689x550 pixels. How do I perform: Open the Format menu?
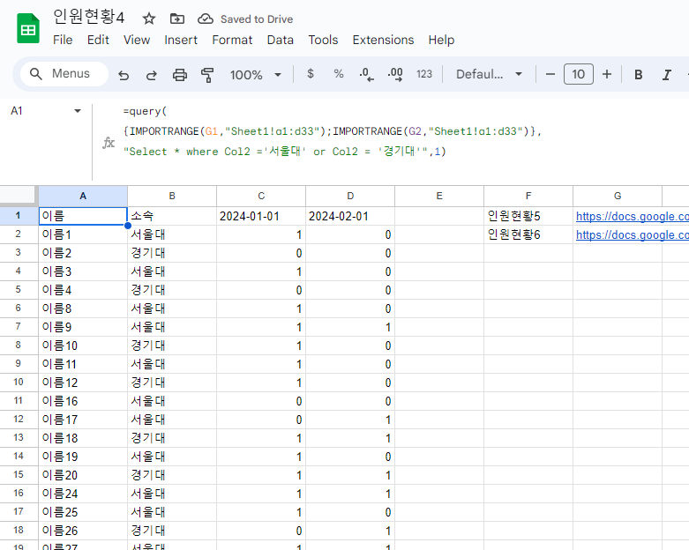point(232,40)
